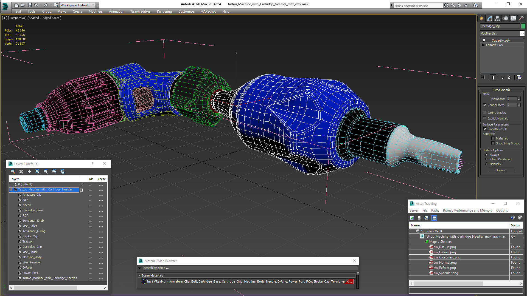Open the Utilities hammer panel
This screenshot has width=527, height=296.
(x=521, y=18)
